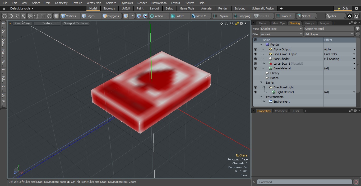This screenshot has width=361, height=186.
Task: Hide the Alpha Output layer
Action: (x=255, y=49)
